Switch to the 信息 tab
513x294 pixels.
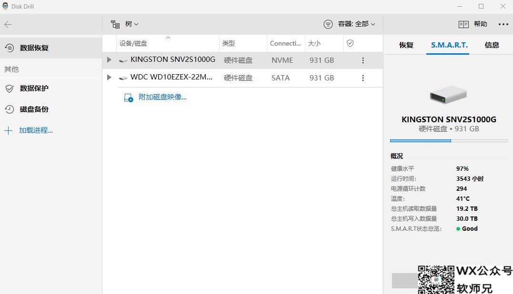pyautogui.click(x=492, y=45)
